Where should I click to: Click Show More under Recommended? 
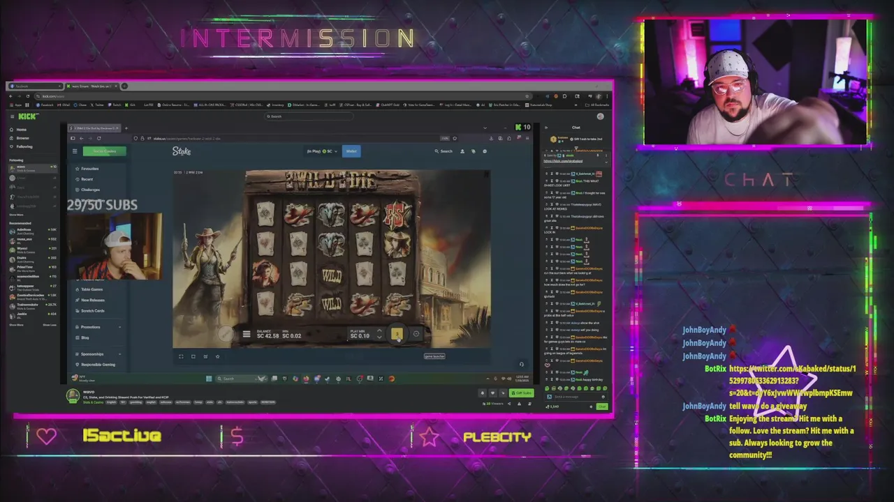[15, 325]
